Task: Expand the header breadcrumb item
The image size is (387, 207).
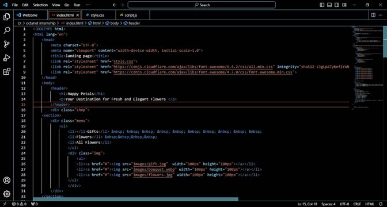Action: (x=132, y=23)
